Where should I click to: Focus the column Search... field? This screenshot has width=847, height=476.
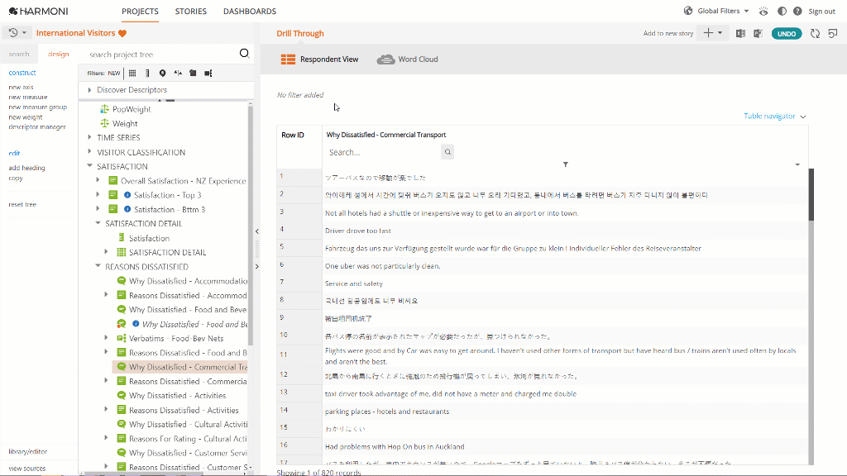click(383, 152)
